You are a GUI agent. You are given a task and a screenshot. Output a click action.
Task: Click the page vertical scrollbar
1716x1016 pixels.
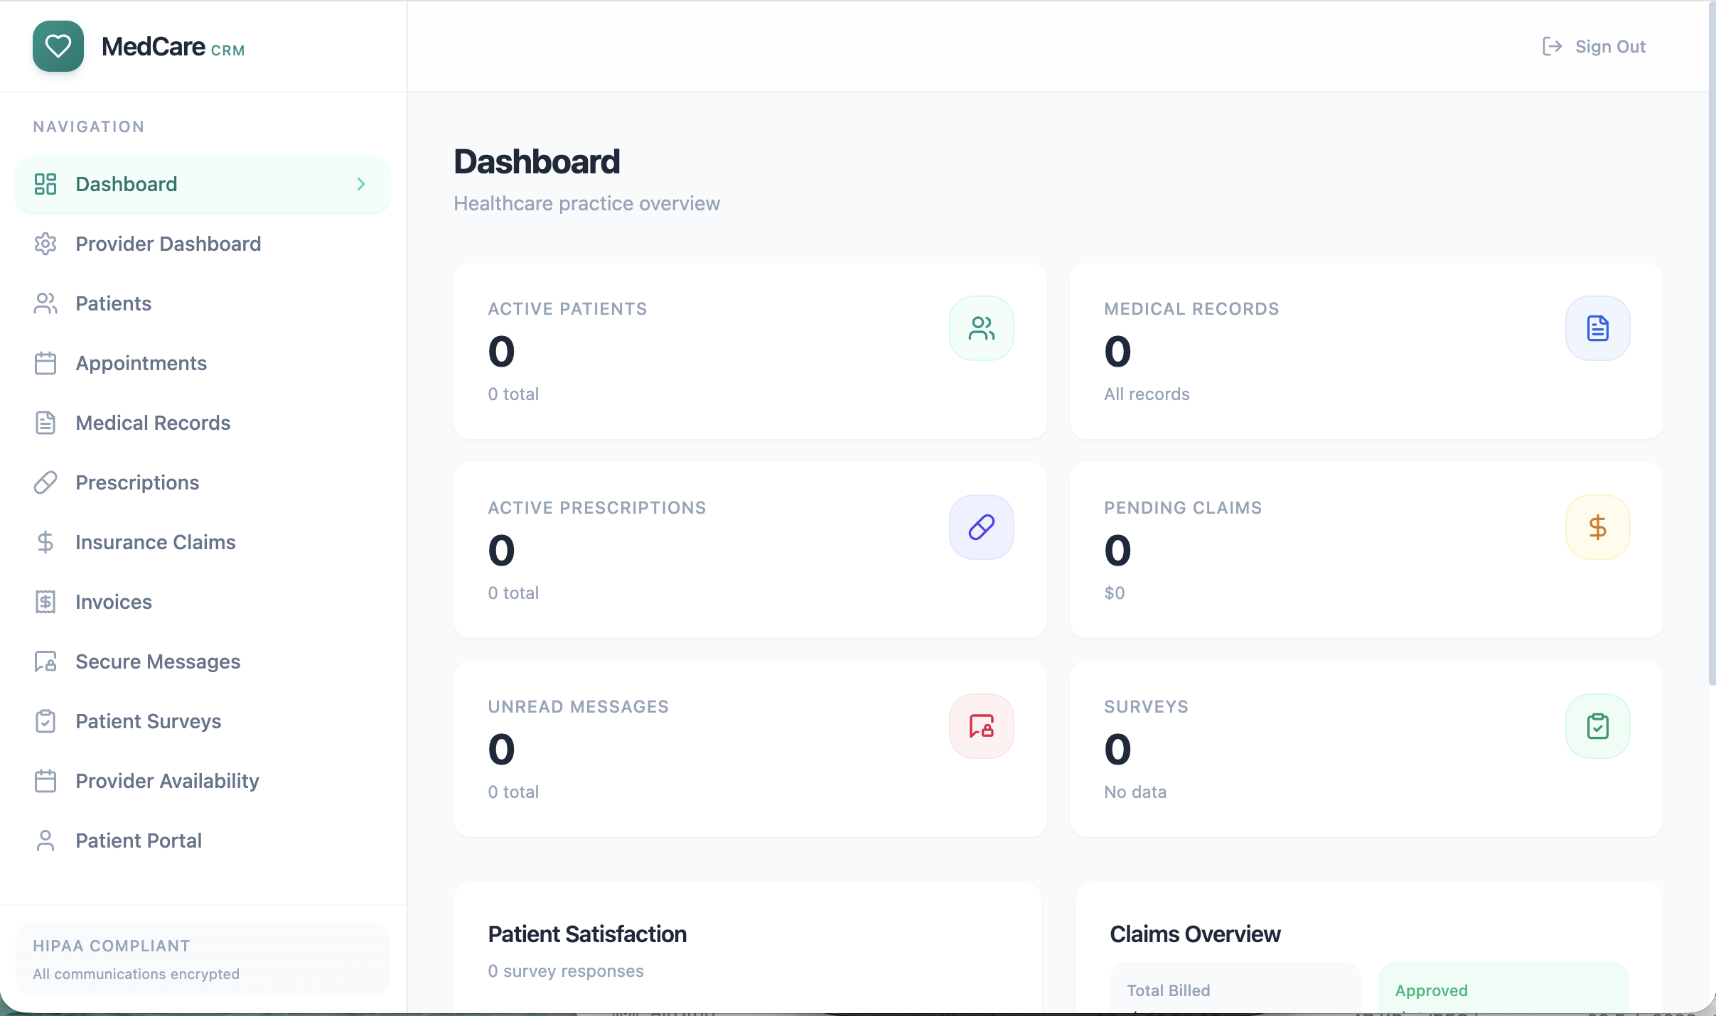point(1712,344)
